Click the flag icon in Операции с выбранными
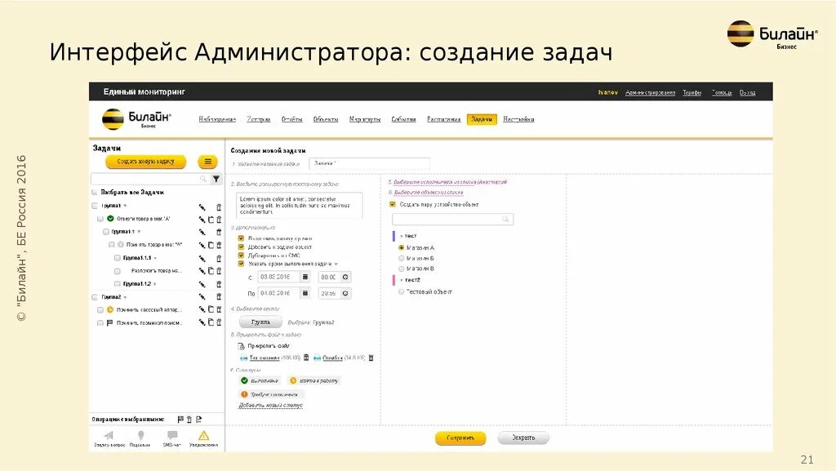 180,419
